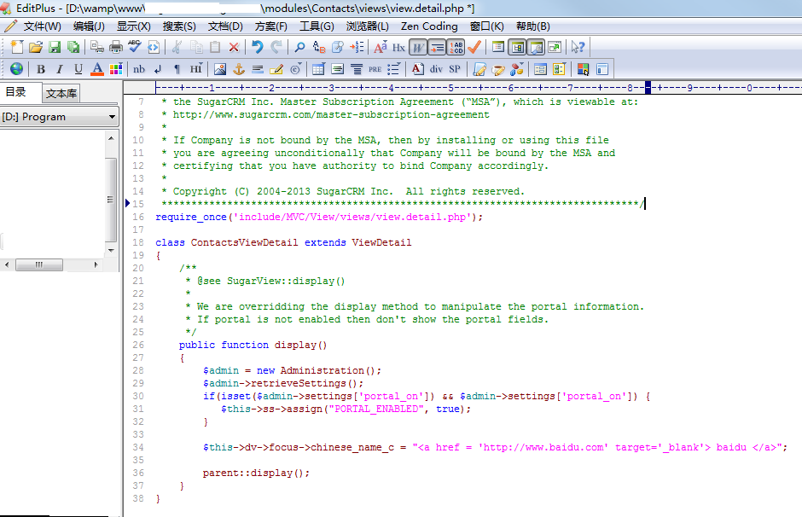
Task: Open the 工具(G) menu
Action: click(x=317, y=26)
